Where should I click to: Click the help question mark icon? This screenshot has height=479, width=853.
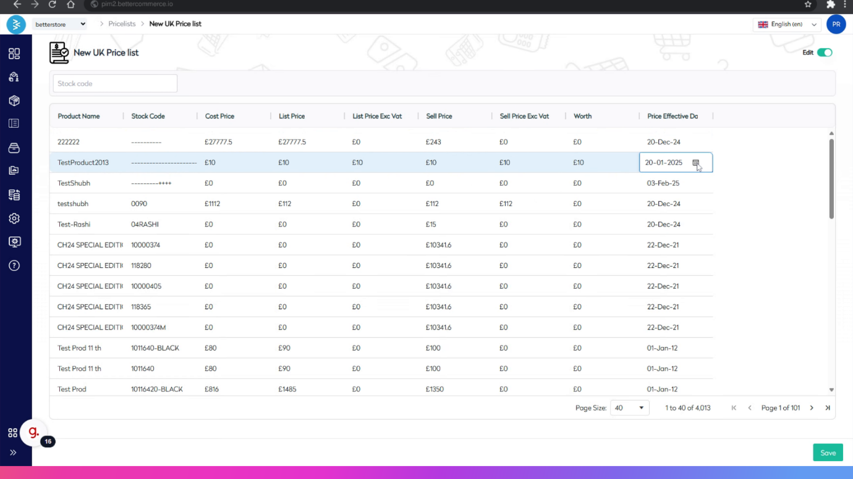pyautogui.click(x=14, y=265)
